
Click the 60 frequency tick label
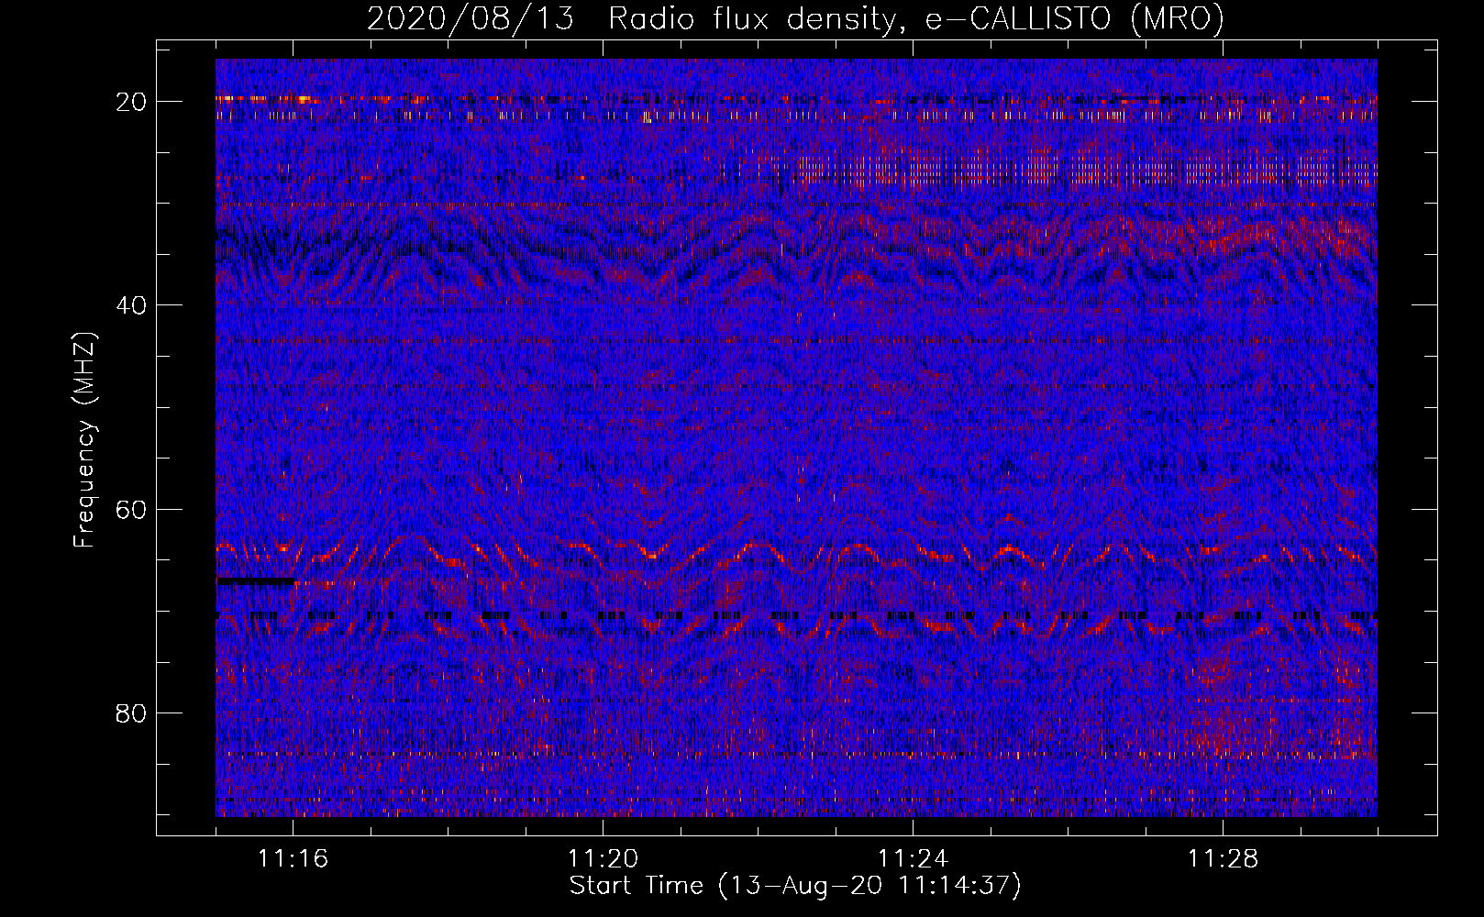tap(132, 509)
